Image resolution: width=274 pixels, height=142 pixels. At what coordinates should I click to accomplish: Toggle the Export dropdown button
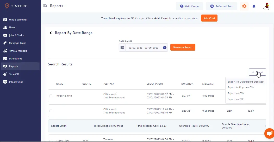(x=257, y=72)
